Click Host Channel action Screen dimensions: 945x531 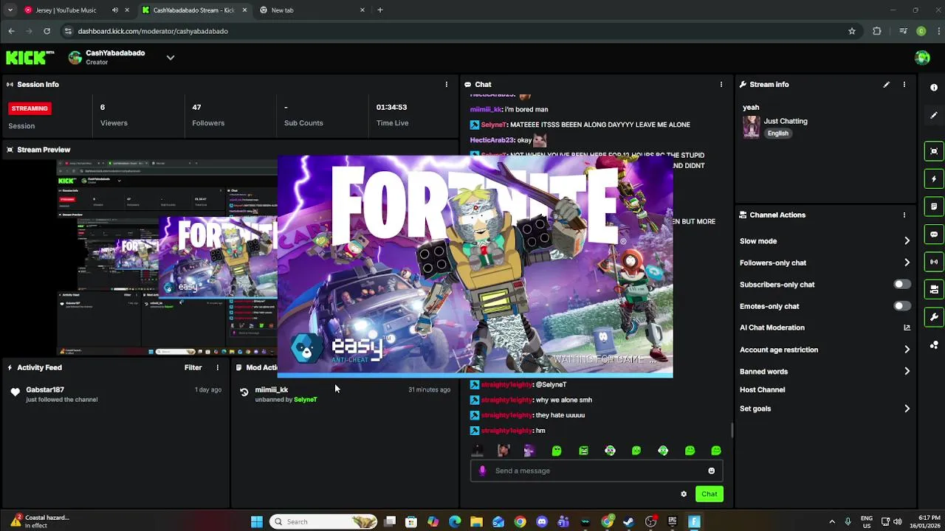click(762, 389)
